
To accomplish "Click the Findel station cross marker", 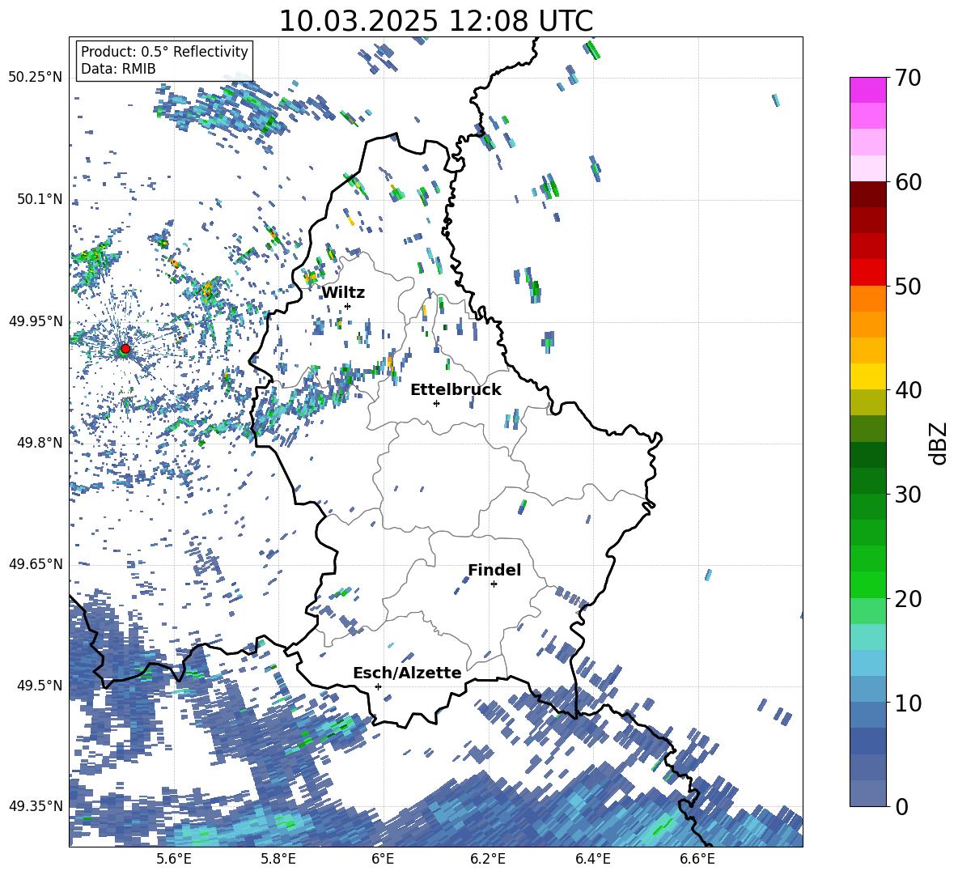I will point(494,584).
